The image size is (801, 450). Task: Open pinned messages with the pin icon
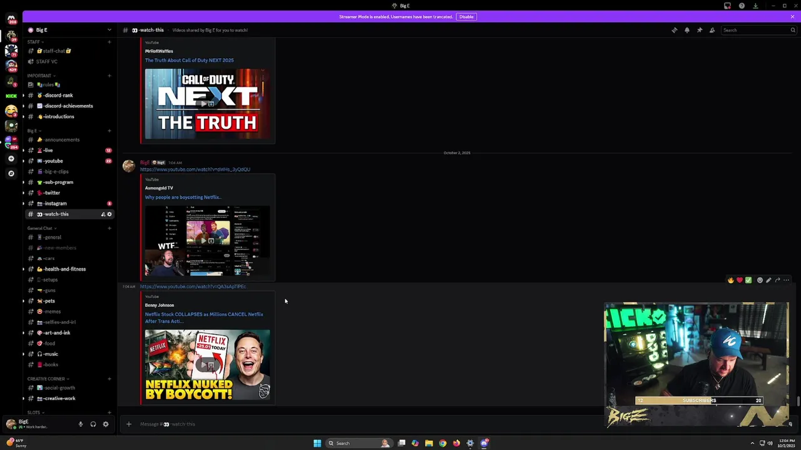(x=699, y=30)
